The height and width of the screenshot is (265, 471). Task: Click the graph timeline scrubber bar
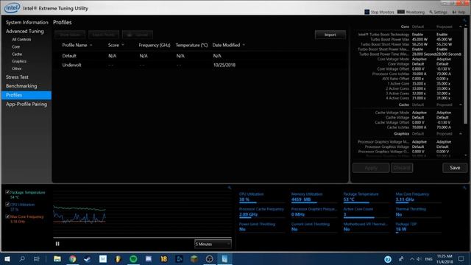pos(142,237)
